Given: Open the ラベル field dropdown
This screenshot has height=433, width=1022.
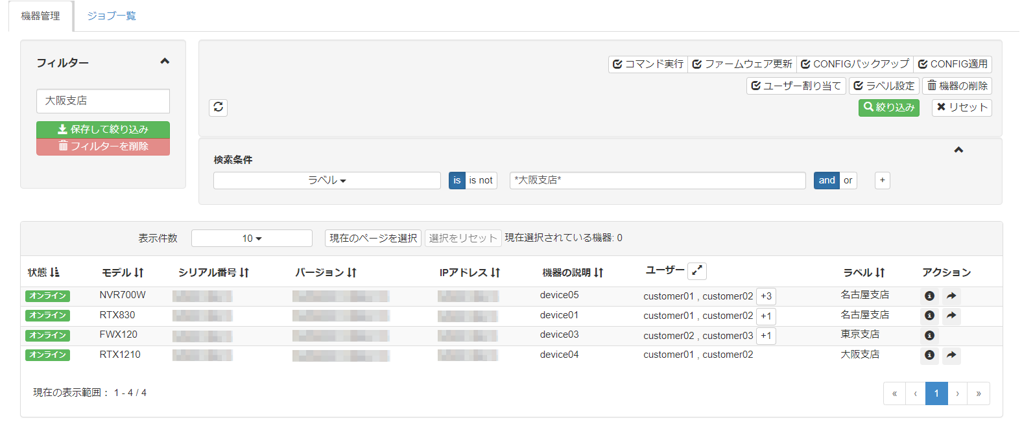Looking at the screenshot, I should point(327,180).
